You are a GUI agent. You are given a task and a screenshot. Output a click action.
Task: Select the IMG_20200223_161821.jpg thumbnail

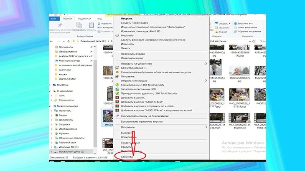click(239, 95)
